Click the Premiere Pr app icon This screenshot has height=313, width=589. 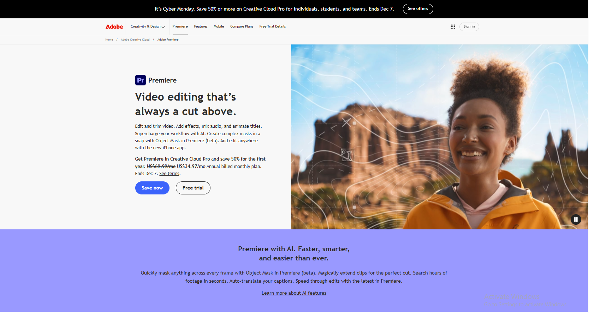pyautogui.click(x=140, y=80)
